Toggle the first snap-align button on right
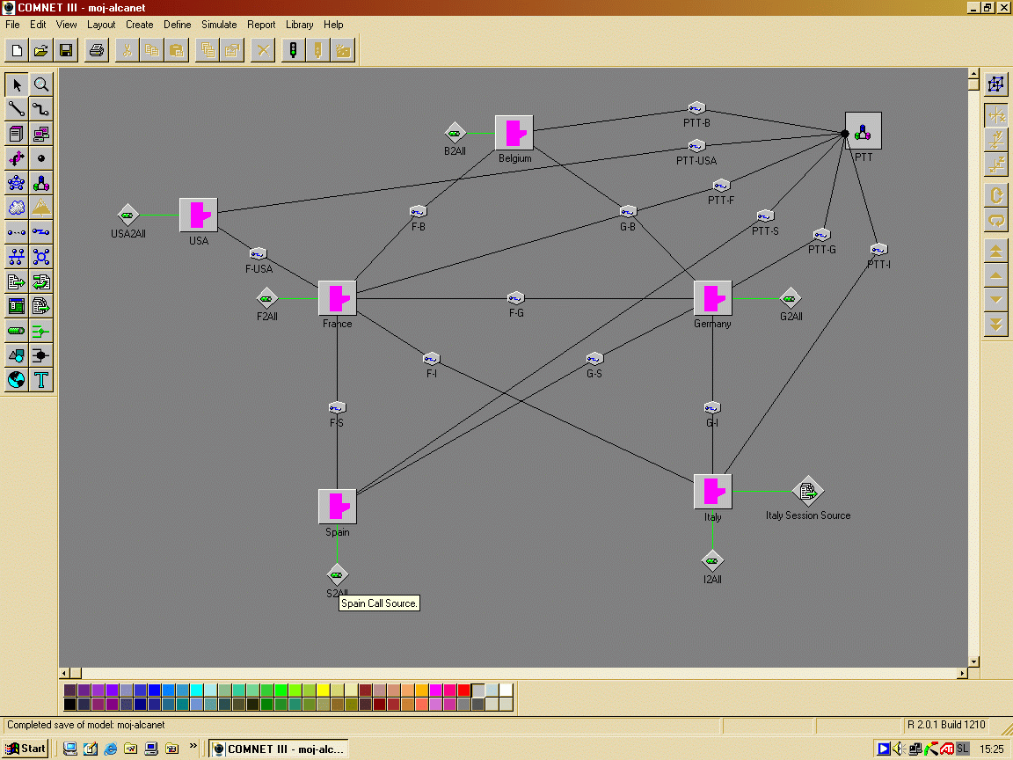This screenshot has width=1013, height=760. pos(995,115)
